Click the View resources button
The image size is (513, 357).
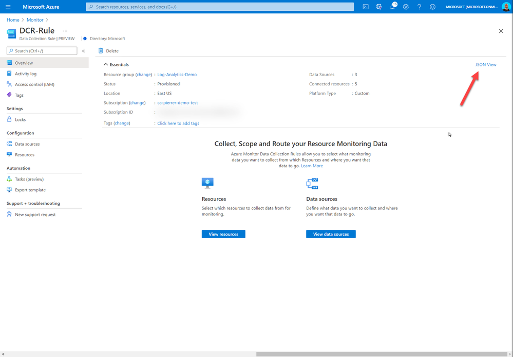click(223, 234)
